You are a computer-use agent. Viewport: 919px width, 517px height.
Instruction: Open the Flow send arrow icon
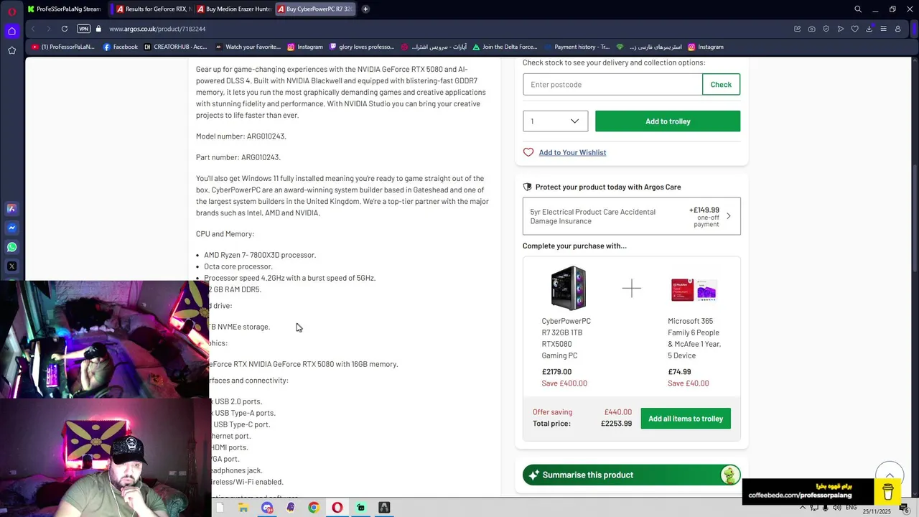pos(840,29)
